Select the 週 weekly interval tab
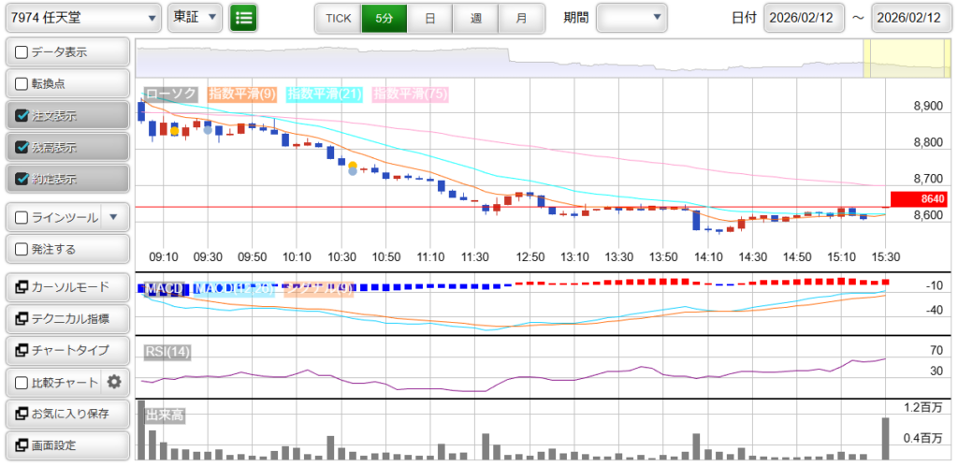This screenshot has width=958, height=466. coord(475,18)
